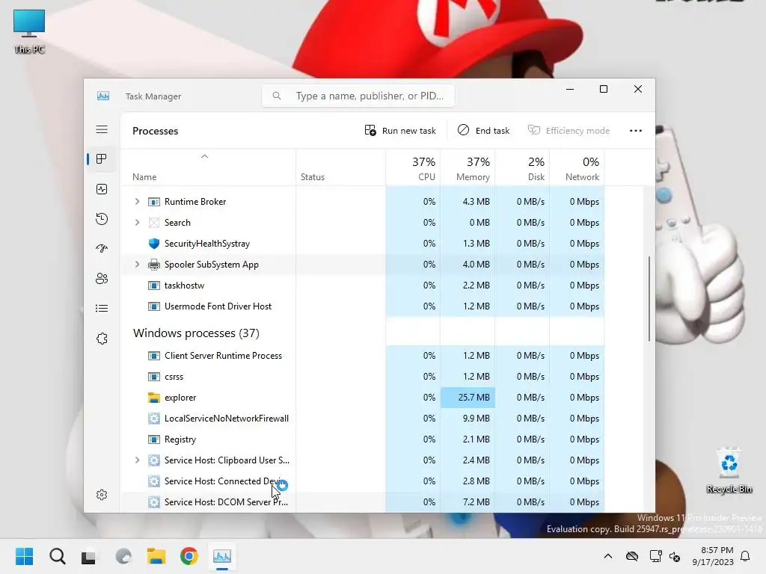Screen dimensions: 766x574
Task: Click the Run new task button label
Action: coord(409,131)
